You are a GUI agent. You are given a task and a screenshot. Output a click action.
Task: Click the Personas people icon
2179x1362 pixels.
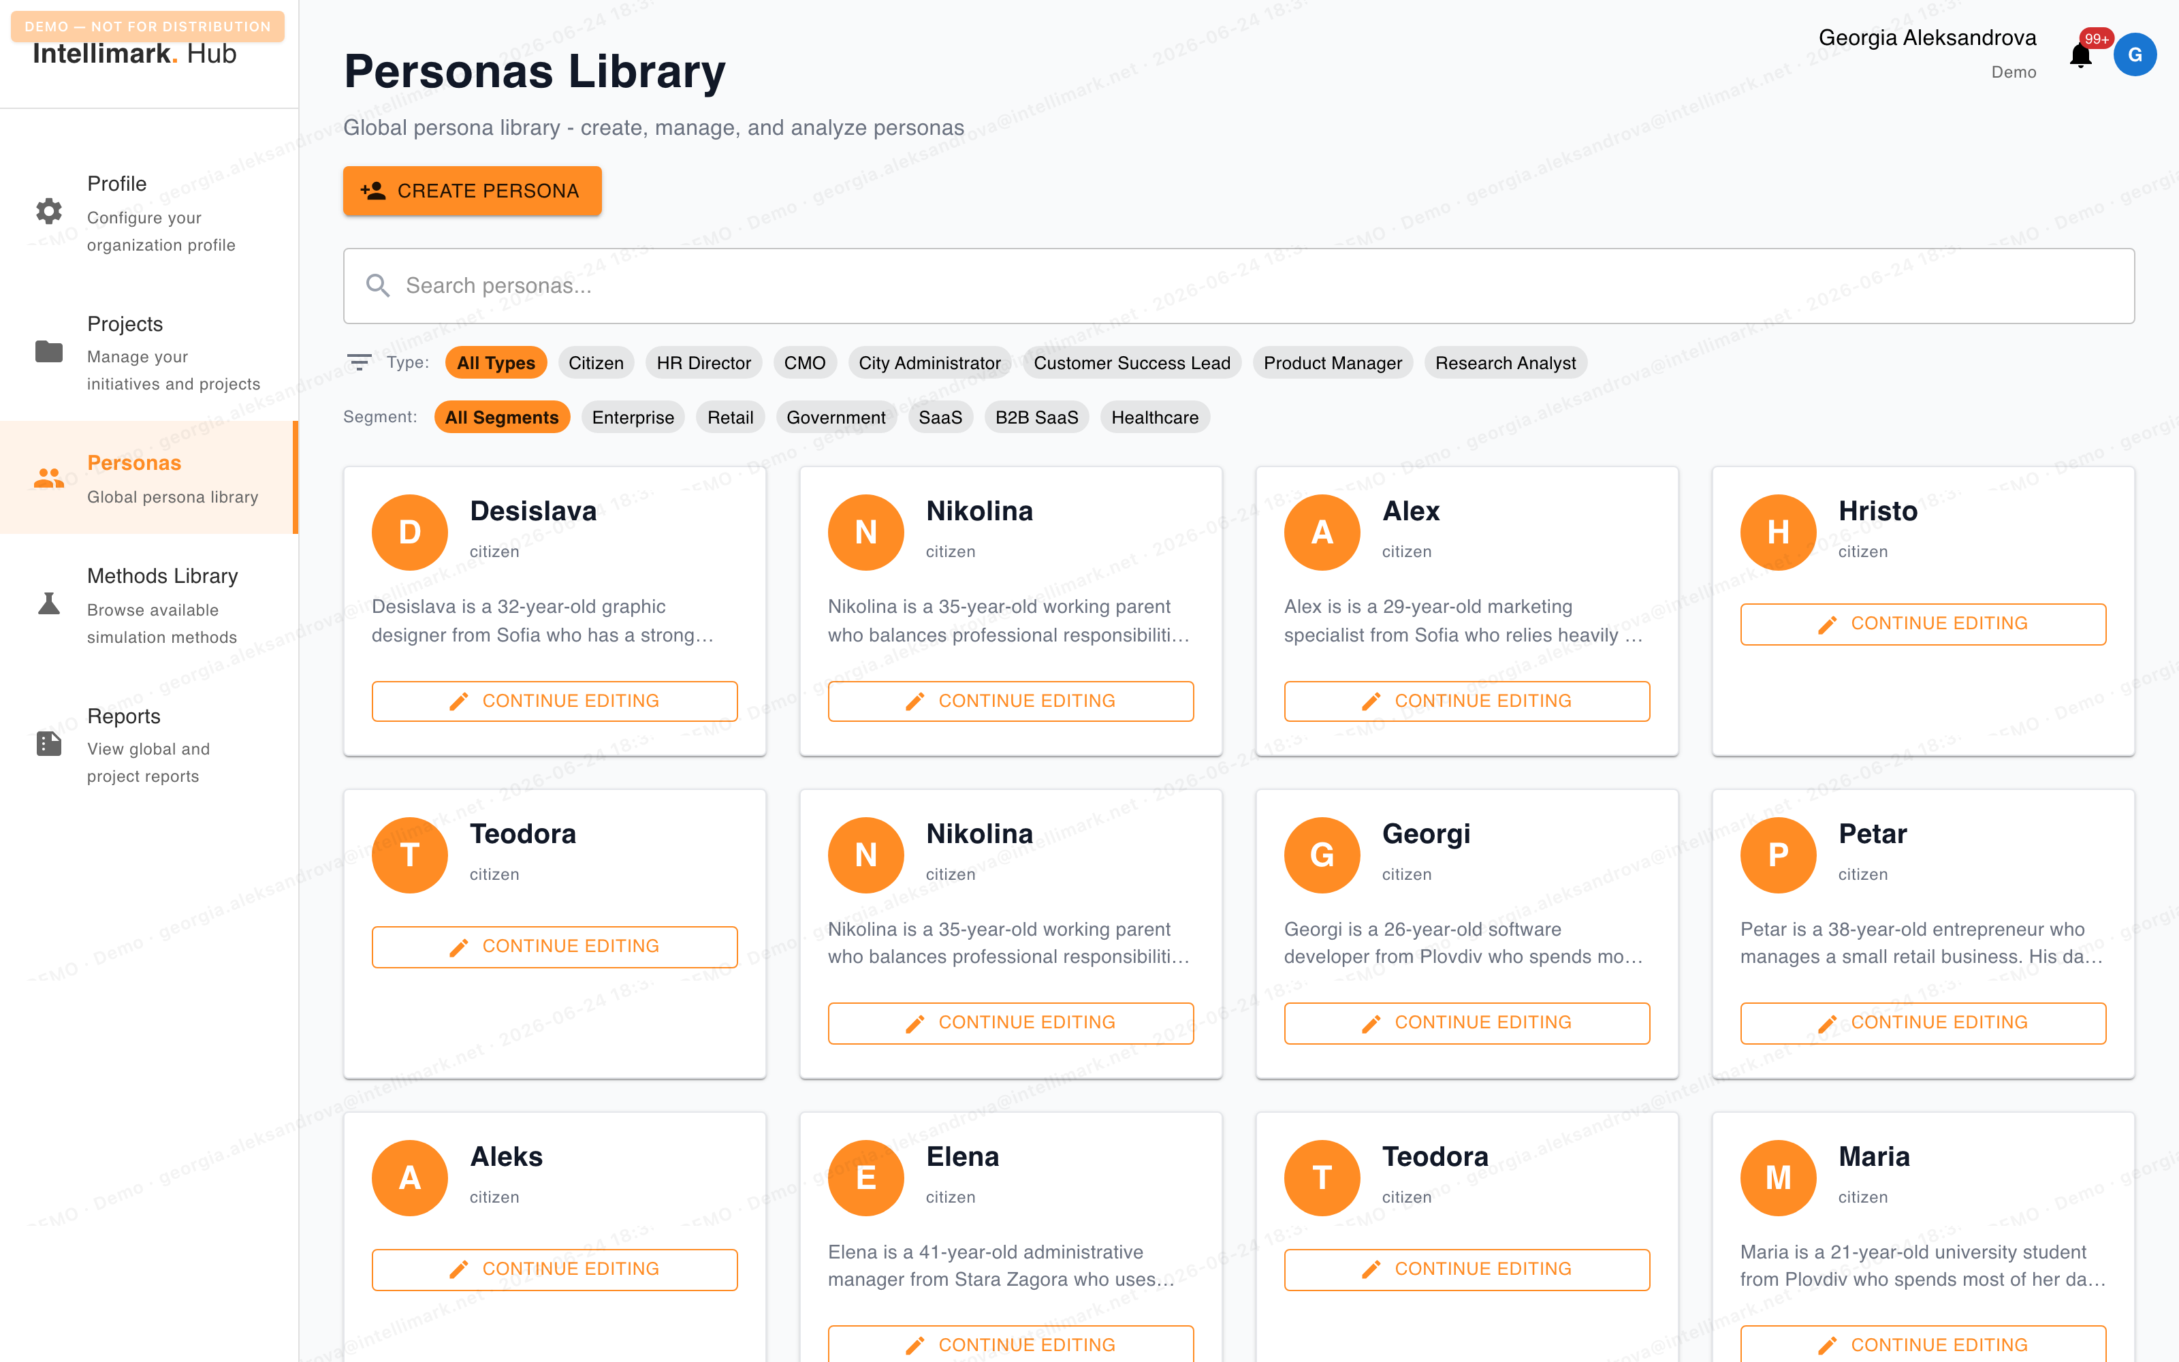pyautogui.click(x=48, y=478)
